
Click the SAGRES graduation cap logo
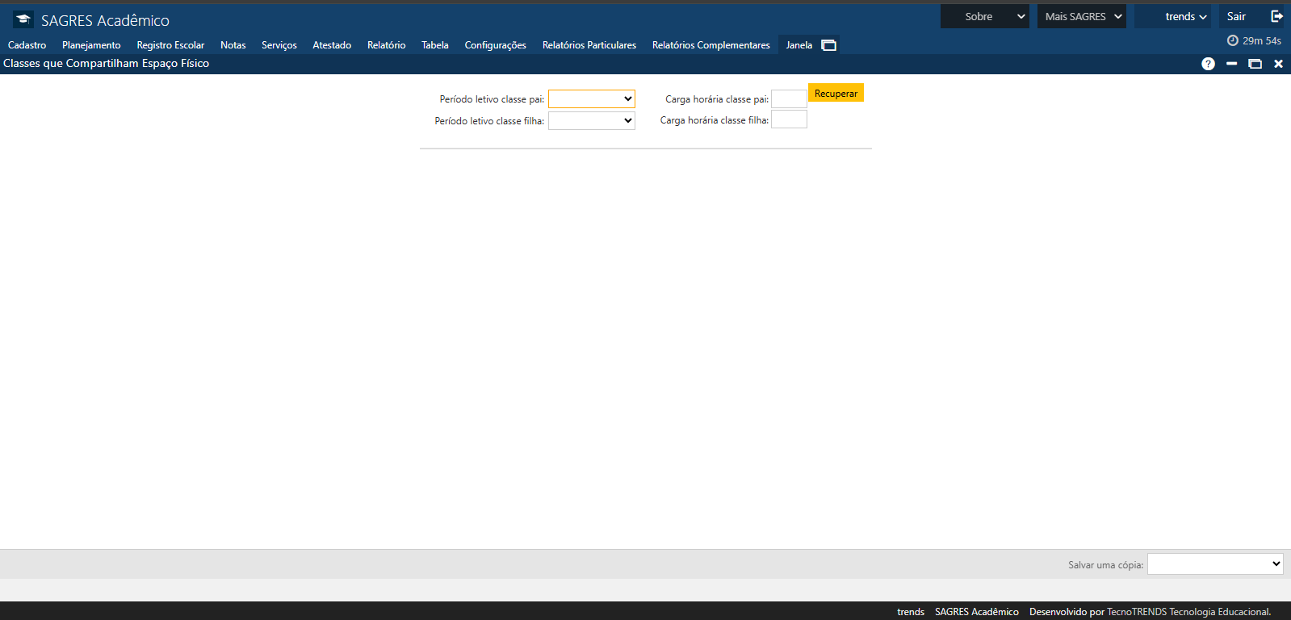pos(23,19)
